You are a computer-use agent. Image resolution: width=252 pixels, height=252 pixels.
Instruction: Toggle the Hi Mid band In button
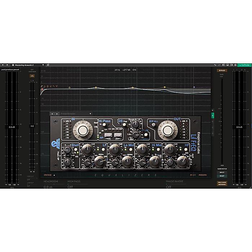[x=158, y=149]
